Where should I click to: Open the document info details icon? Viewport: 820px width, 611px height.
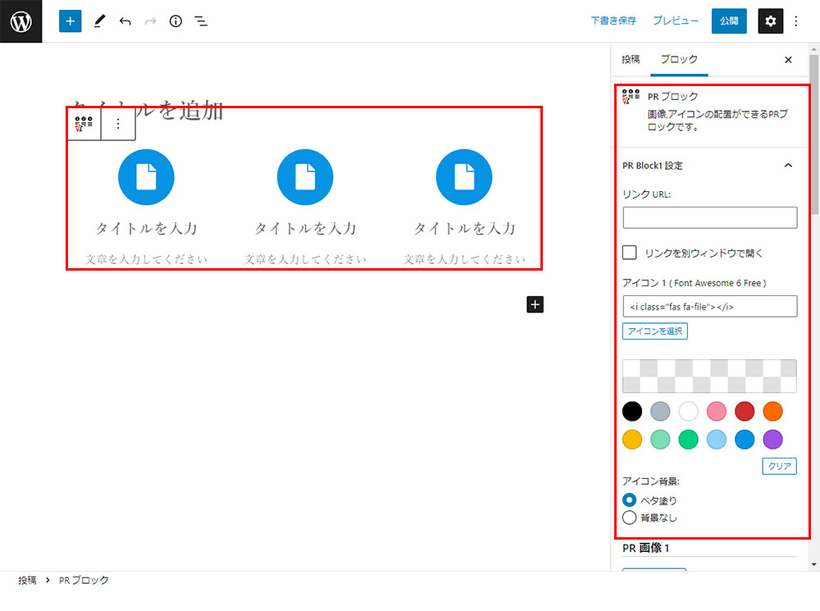click(175, 21)
